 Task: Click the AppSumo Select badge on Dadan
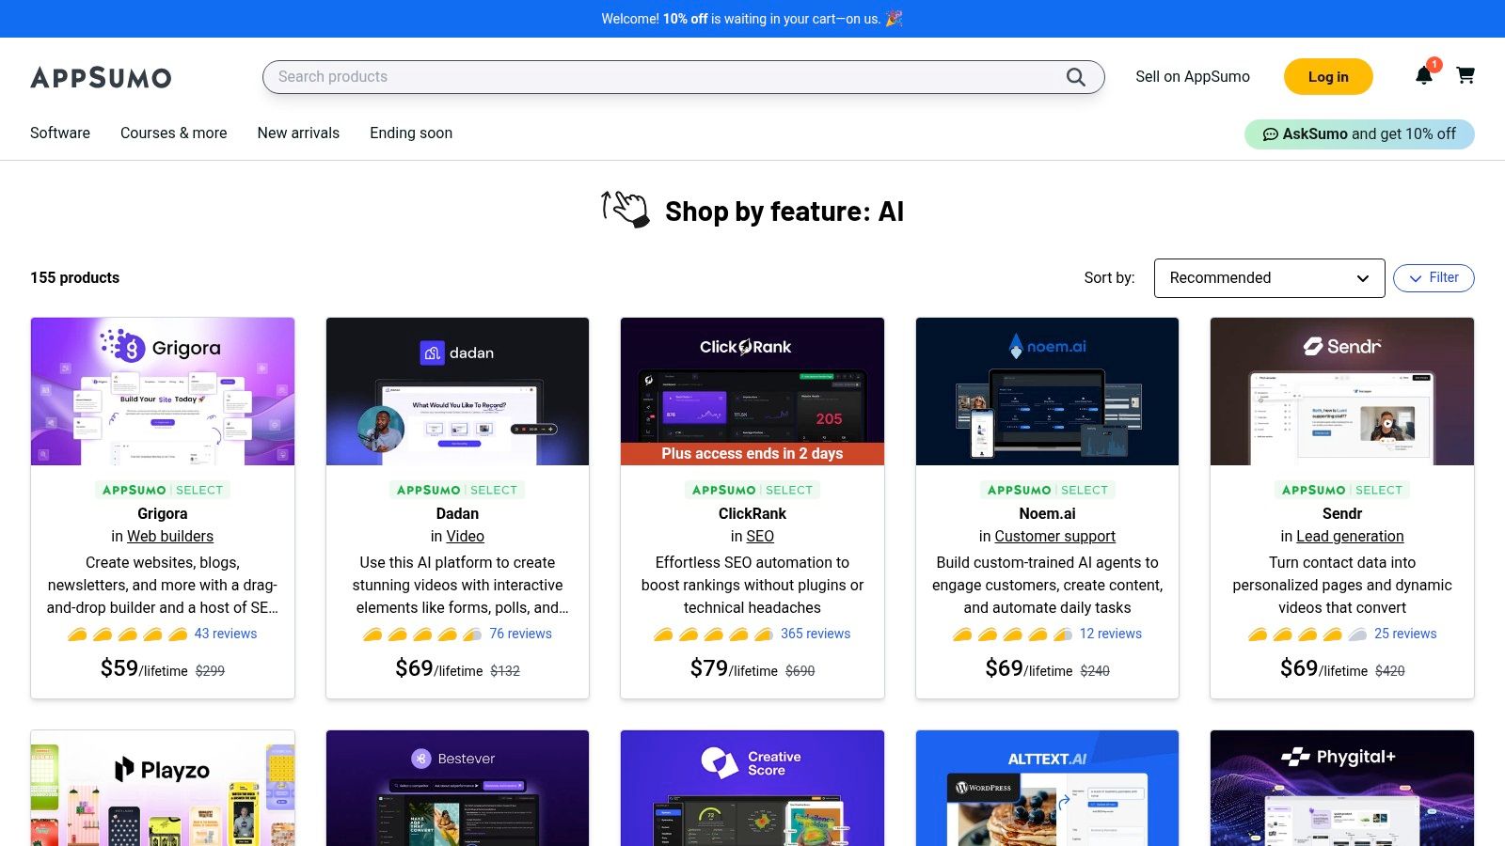click(457, 490)
